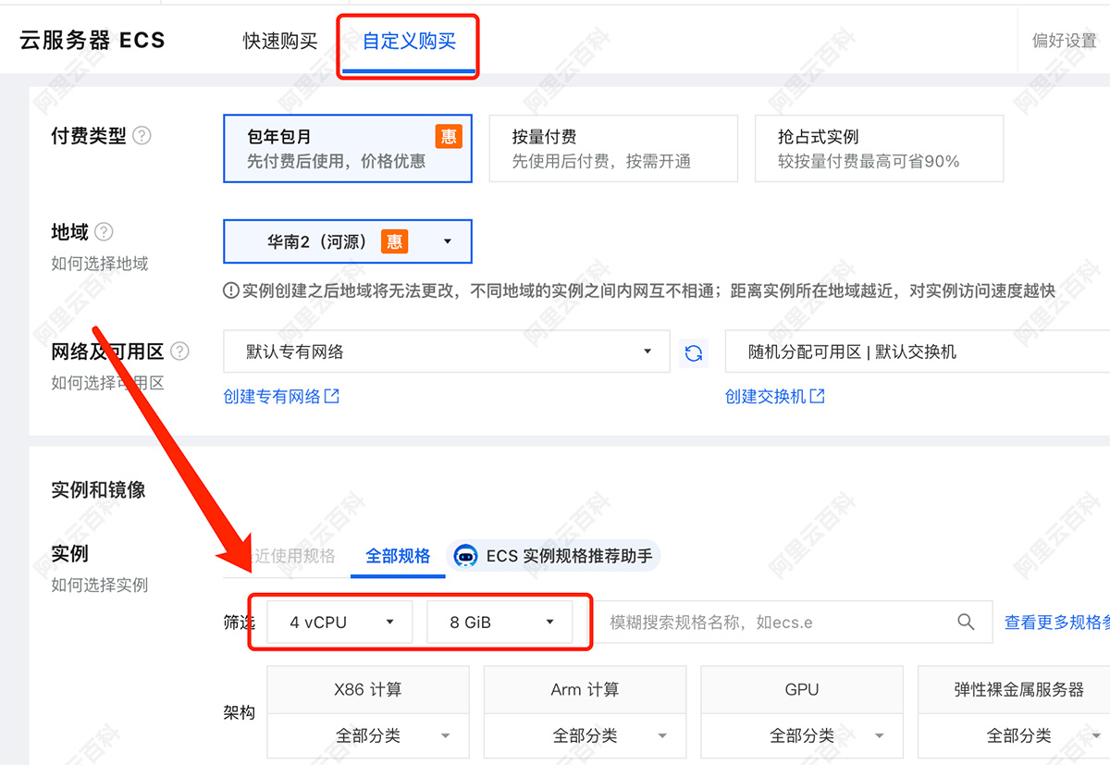Click the 惠 badge on 包年包月
This screenshot has width=1110, height=765.
[x=449, y=137]
